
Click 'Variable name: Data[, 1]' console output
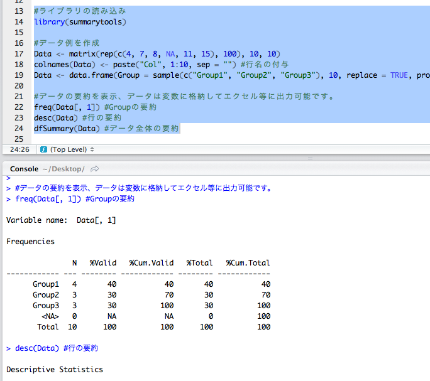tap(61, 220)
